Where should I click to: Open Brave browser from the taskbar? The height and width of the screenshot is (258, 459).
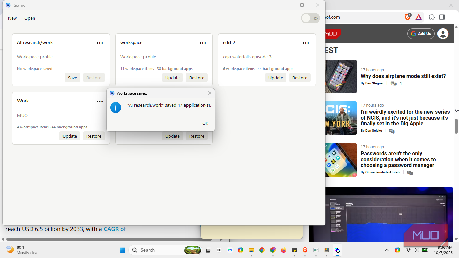pyautogui.click(x=305, y=250)
